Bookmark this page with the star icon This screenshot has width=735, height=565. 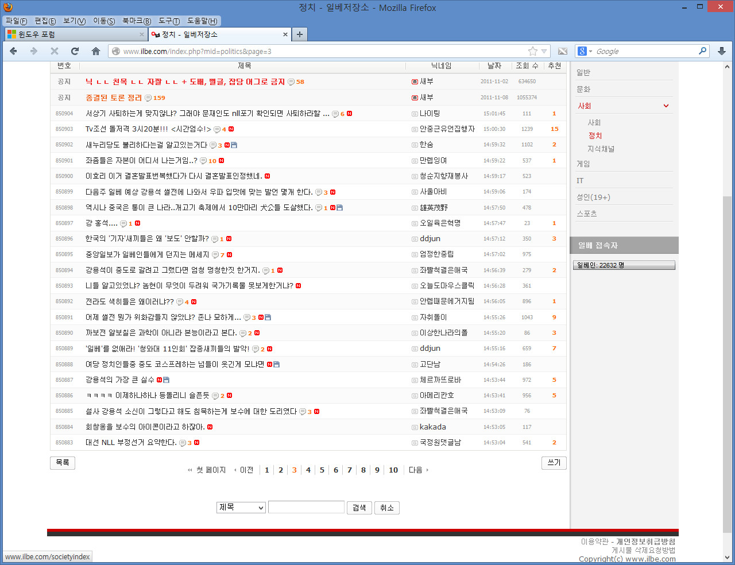[x=533, y=51]
